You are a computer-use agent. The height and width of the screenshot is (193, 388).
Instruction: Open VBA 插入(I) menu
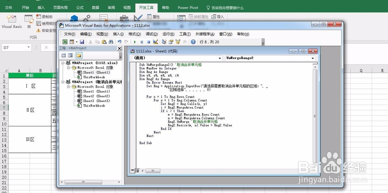tap(118, 34)
